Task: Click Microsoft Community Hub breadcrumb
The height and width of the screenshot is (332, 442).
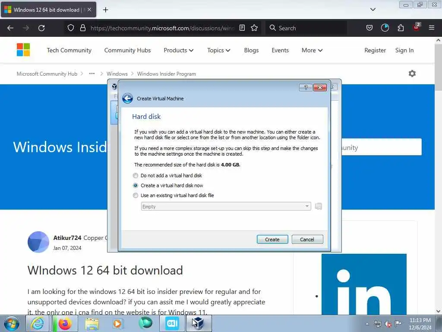Action: [x=47, y=73]
